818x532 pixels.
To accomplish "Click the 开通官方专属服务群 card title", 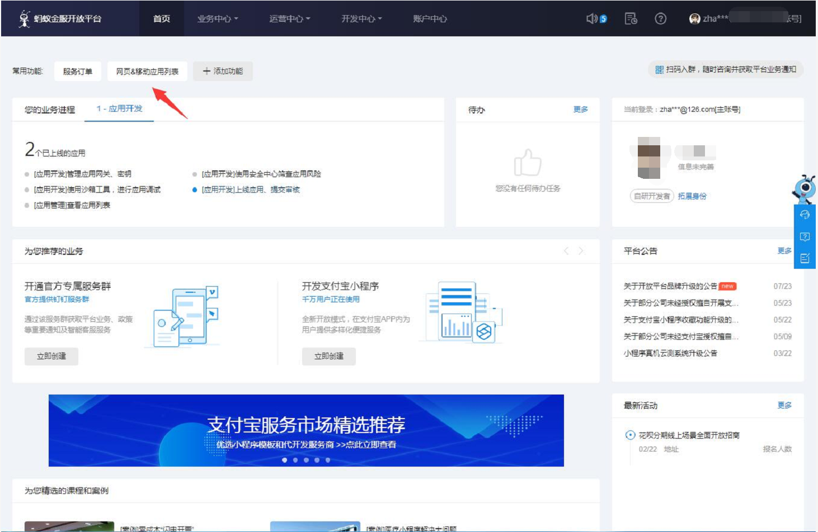I will [x=68, y=286].
